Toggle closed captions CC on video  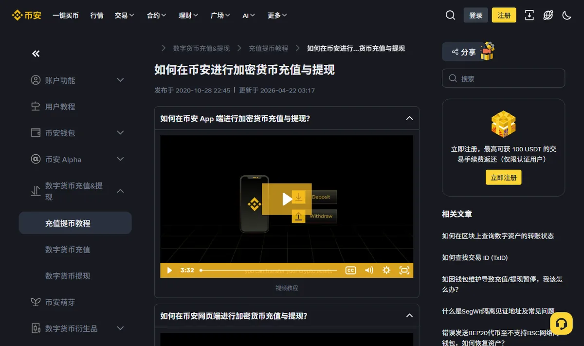350,270
